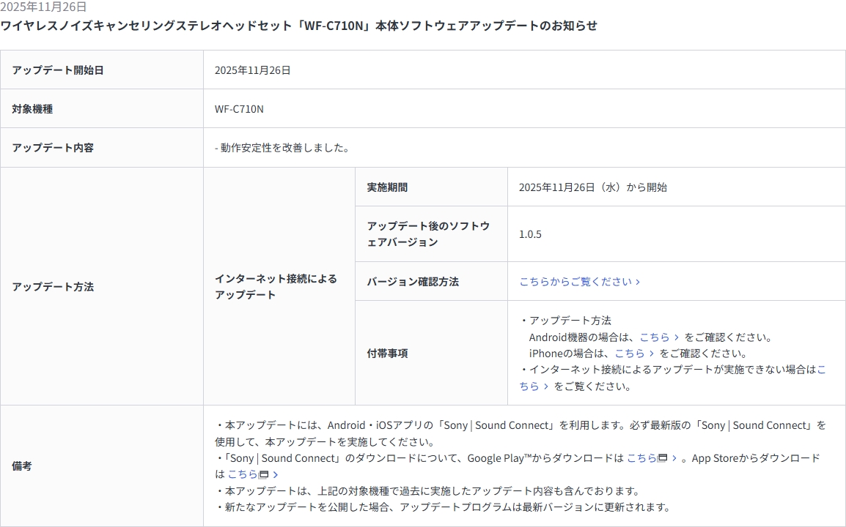Open App Store download こちら link
The width and height of the screenshot is (846, 527).
coord(242,474)
